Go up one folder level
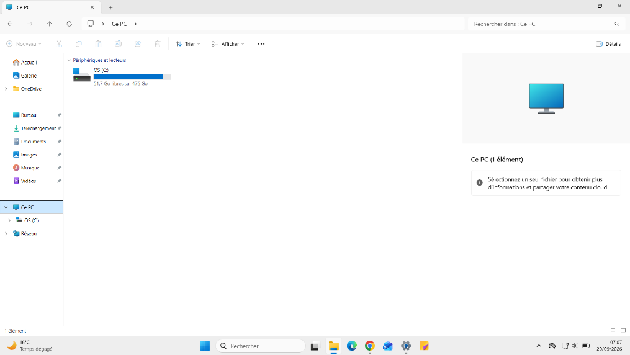 click(x=50, y=24)
